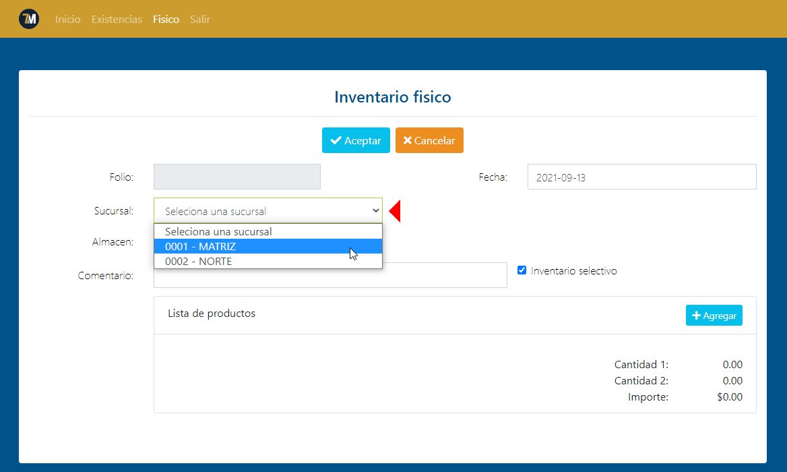The width and height of the screenshot is (787, 472).
Task: Click the Salir link to log out
Action: coord(199,19)
